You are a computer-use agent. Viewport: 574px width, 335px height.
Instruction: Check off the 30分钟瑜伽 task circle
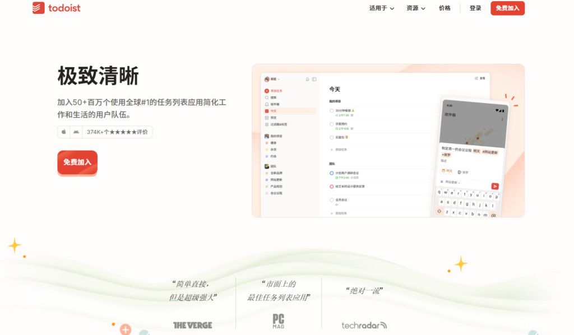click(x=331, y=109)
